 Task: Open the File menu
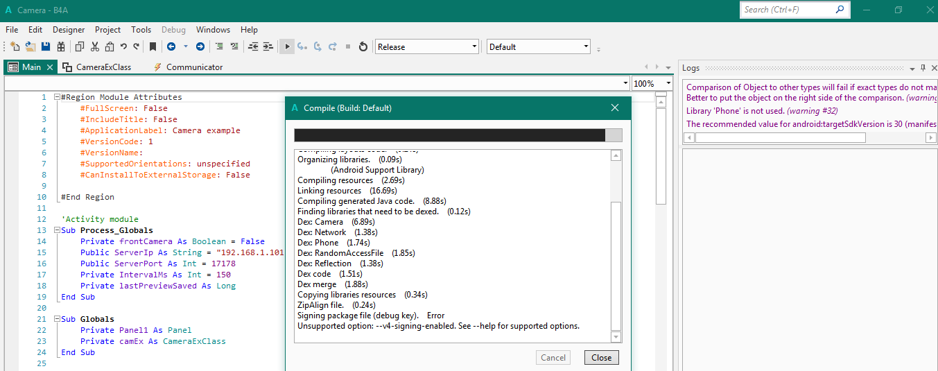[x=12, y=30]
